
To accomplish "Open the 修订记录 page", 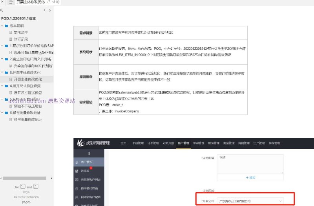I will [21, 39].
